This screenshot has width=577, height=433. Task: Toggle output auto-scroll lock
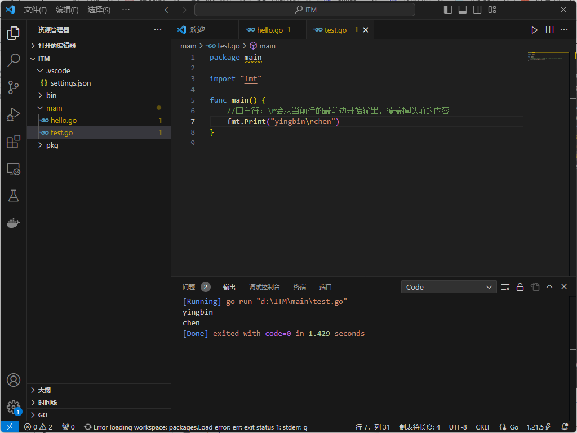[x=520, y=287]
